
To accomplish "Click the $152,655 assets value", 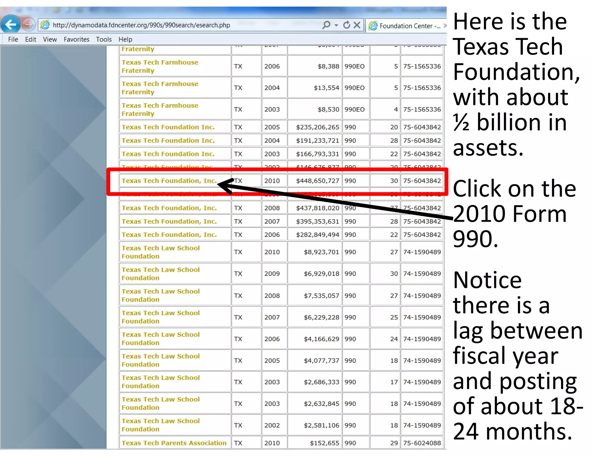I will click(x=324, y=443).
